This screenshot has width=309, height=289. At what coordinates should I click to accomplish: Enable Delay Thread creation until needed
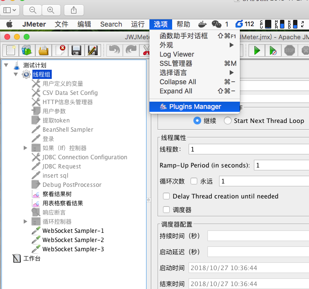tap(166, 196)
